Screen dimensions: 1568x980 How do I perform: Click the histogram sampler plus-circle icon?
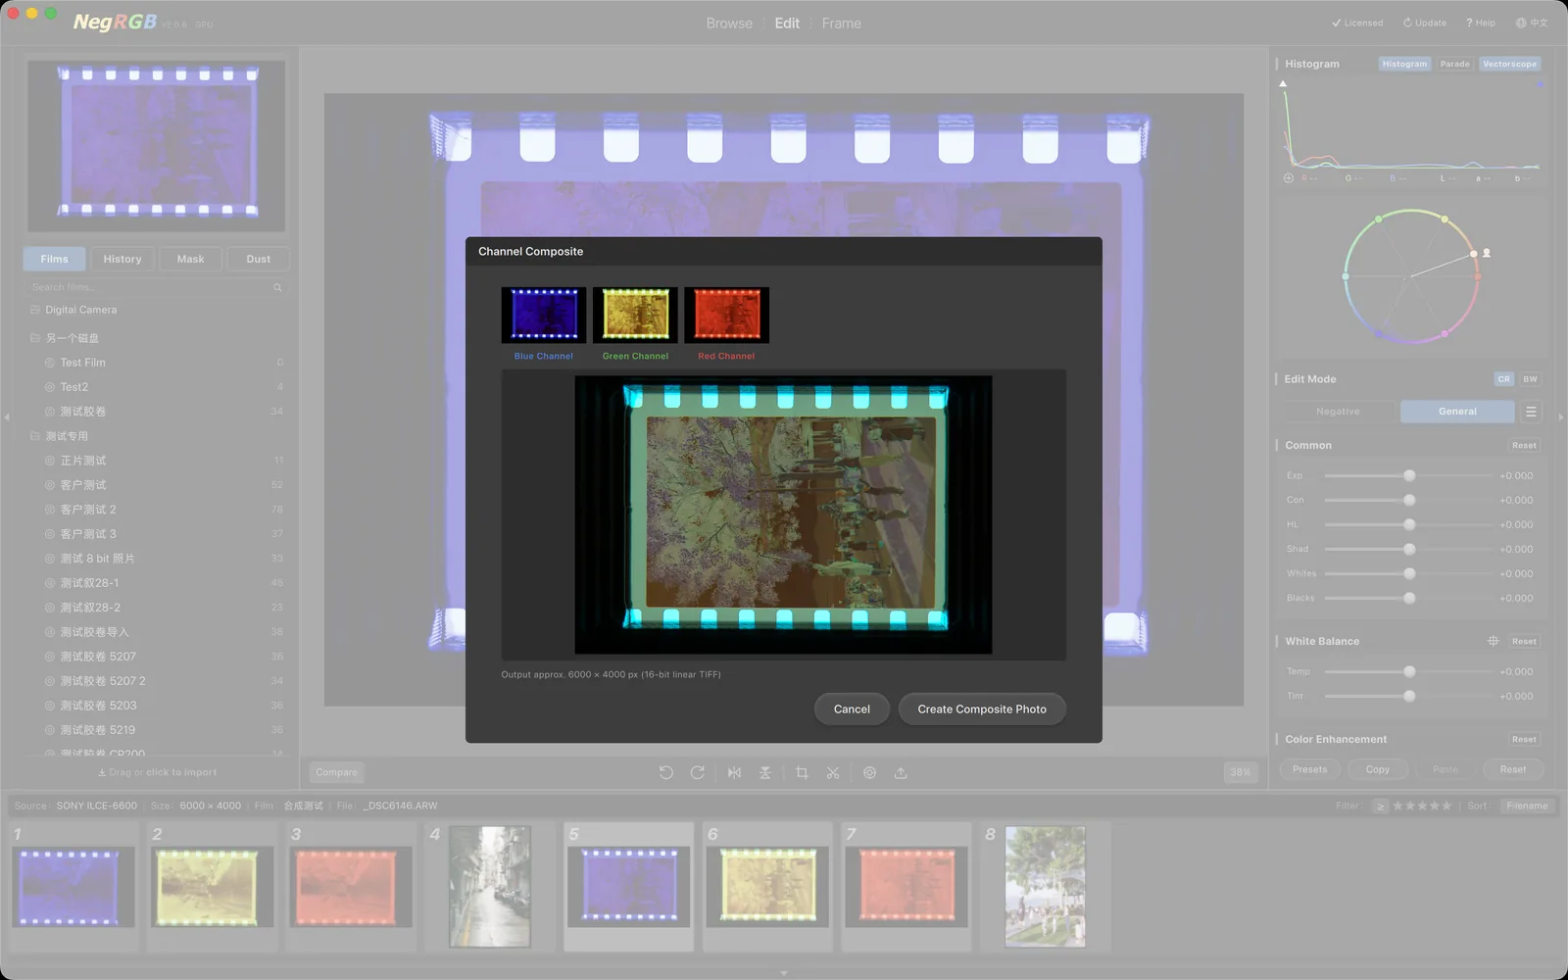click(1289, 178)
